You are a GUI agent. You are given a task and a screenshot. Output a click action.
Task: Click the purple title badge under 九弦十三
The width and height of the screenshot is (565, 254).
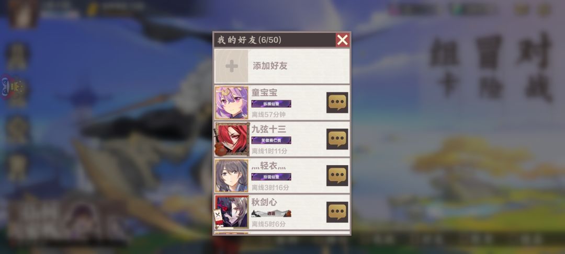(x=272, y=140)
